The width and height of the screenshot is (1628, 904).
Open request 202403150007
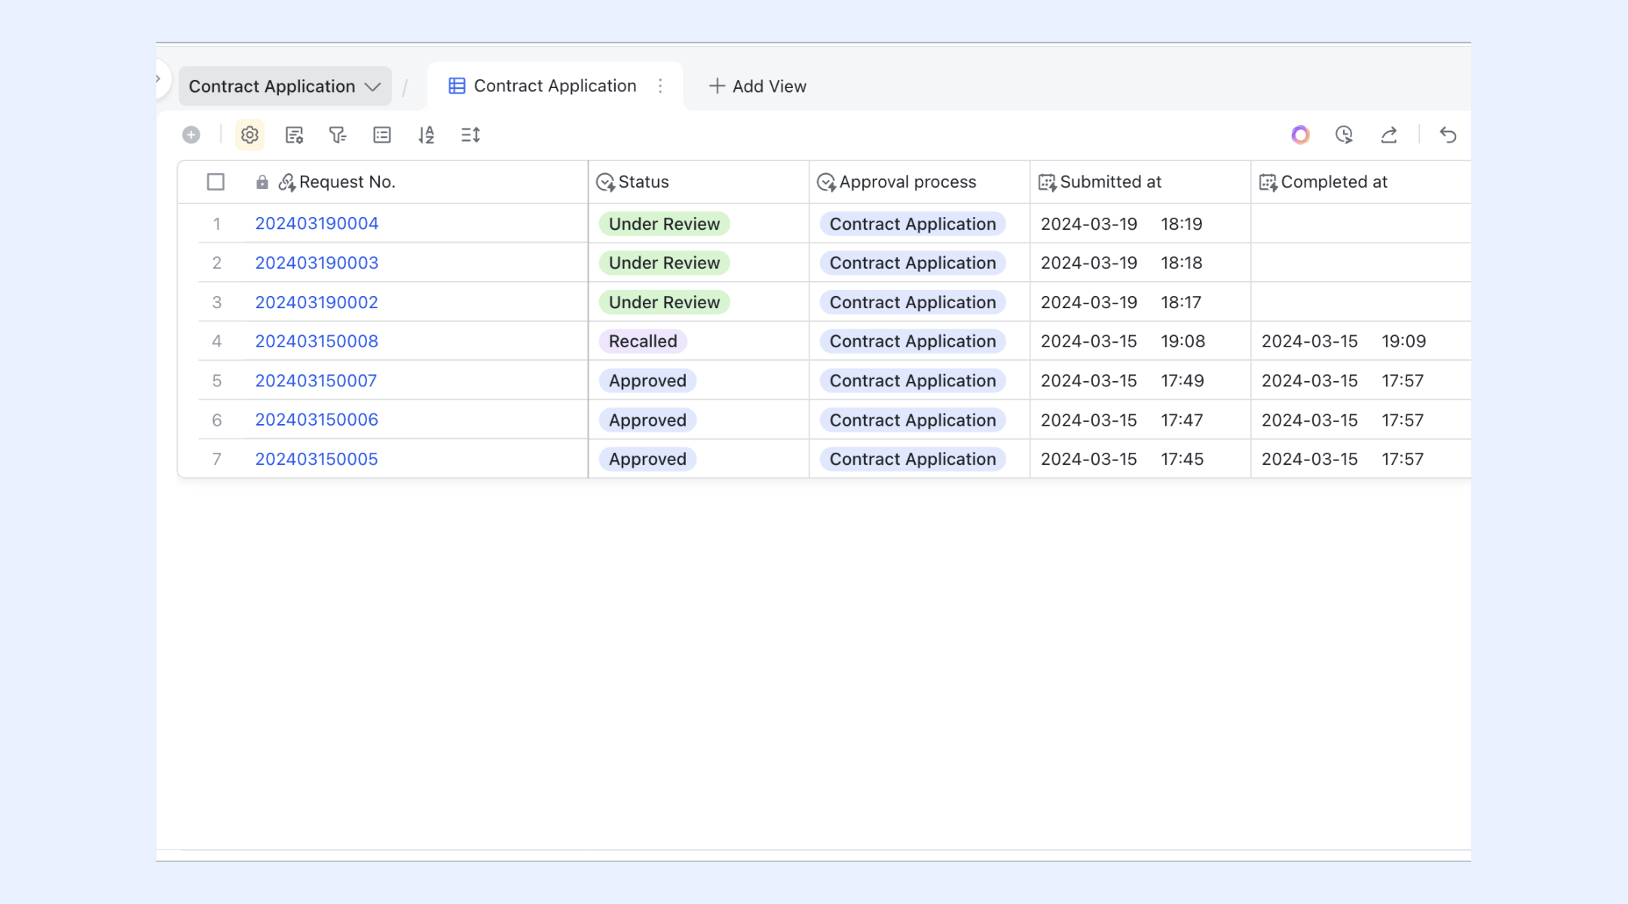point(316,380)
